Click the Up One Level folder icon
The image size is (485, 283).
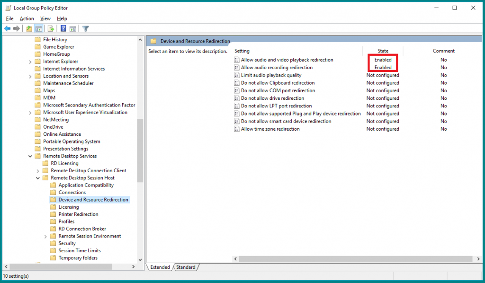(x=29, y=29)
